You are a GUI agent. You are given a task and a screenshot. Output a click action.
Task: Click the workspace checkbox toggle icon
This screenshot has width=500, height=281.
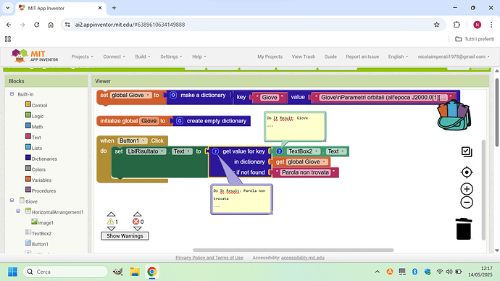467,151
